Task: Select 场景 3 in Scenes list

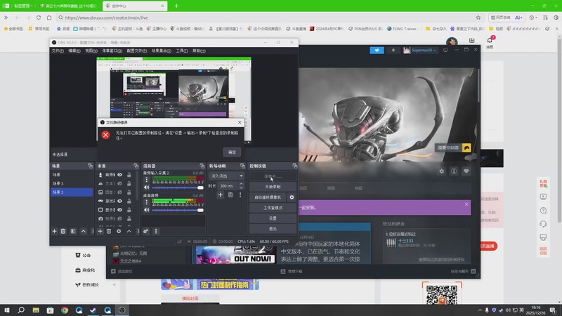Action: tap(72, 183)
